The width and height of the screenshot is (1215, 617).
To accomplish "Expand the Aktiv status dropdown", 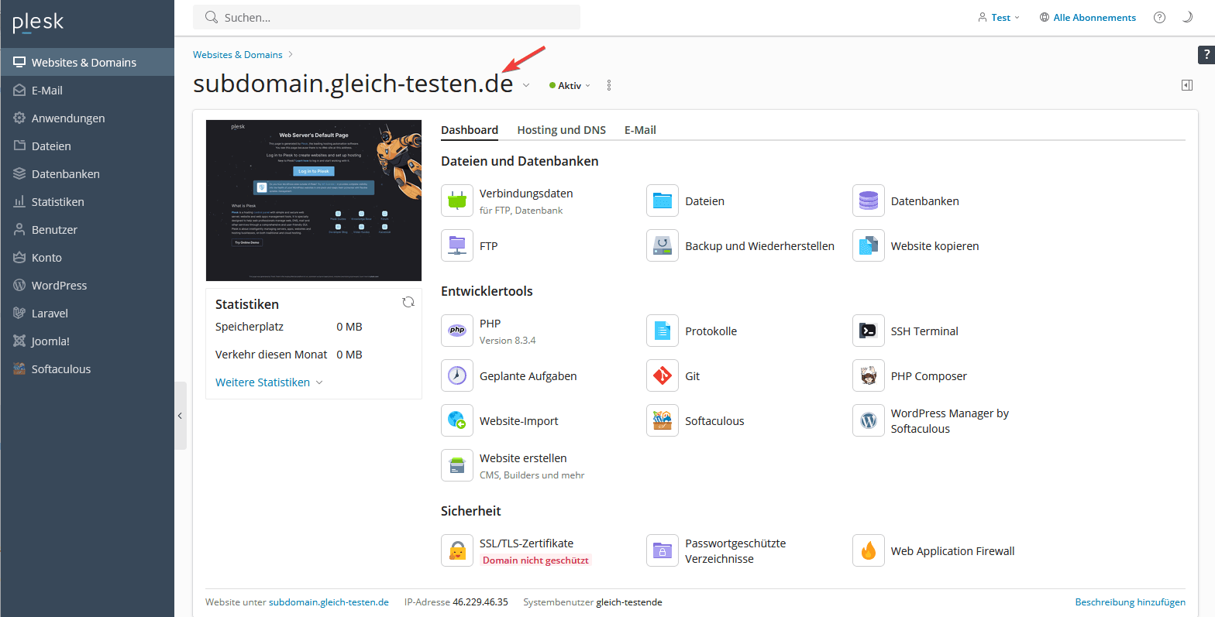I will (570, 86).
